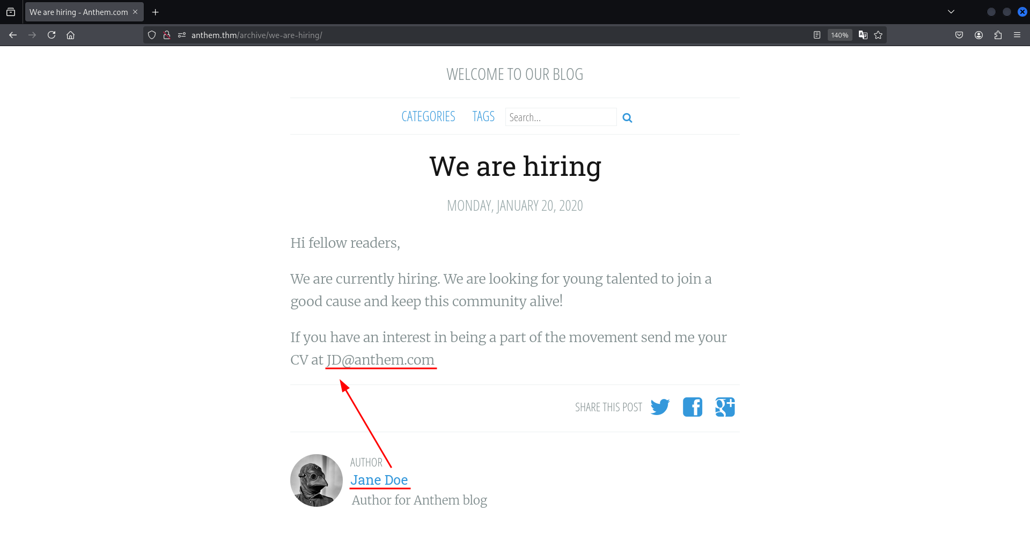Open the Categories menu link

click(428, 116)
